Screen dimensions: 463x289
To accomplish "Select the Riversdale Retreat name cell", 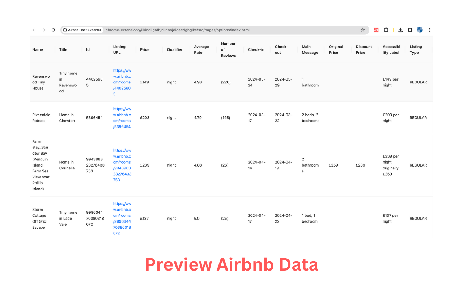I will [x=41, y=118].
